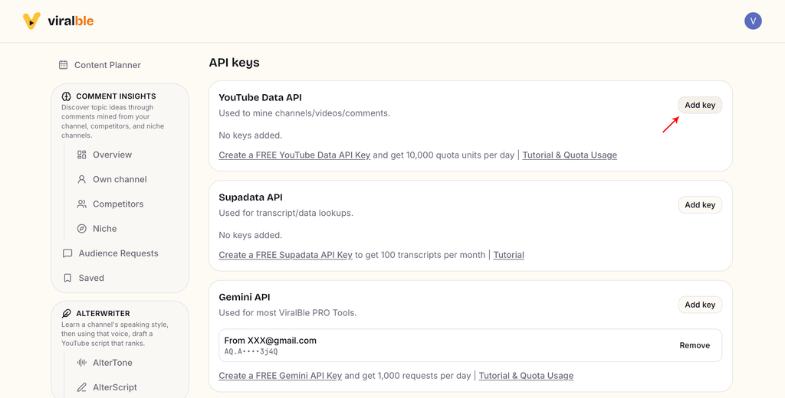Click the Competitors people icon
The width and height of the screenshot is (785, 398).
[x=81, y=204]
